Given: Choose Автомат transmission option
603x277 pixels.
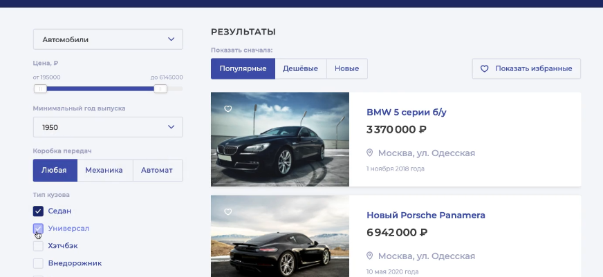Looking at the screenshot, I should pyautogui.click(x=158, y=170).
